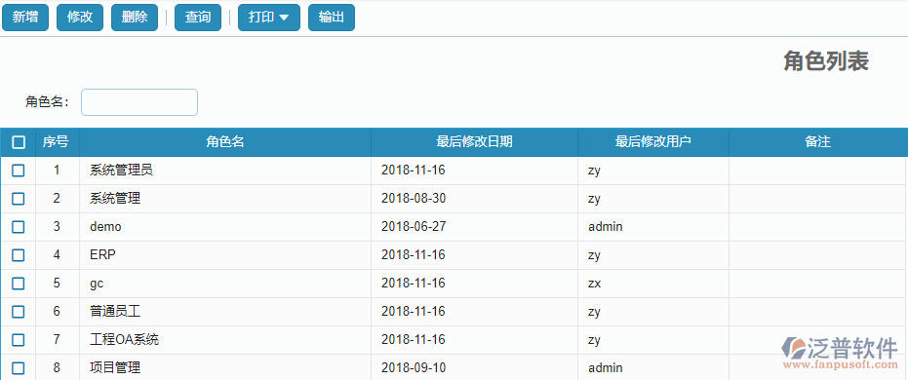Click the 备注 column header

click(x=818, y=142)
